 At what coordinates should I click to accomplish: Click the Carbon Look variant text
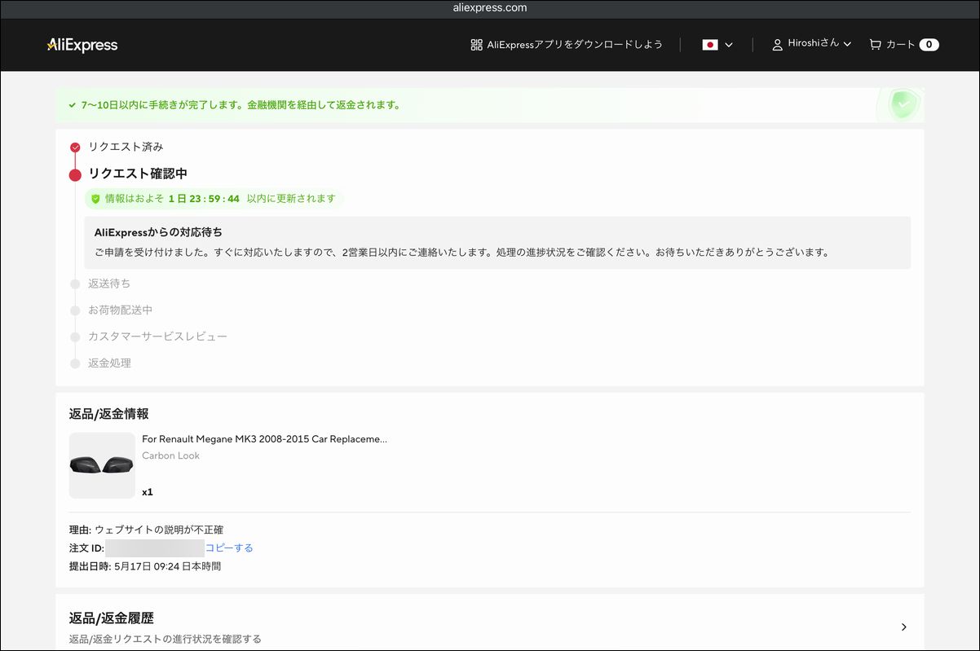click(x=170, y=455)
